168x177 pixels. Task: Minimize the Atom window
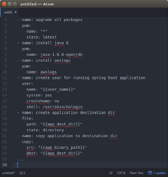10,4
